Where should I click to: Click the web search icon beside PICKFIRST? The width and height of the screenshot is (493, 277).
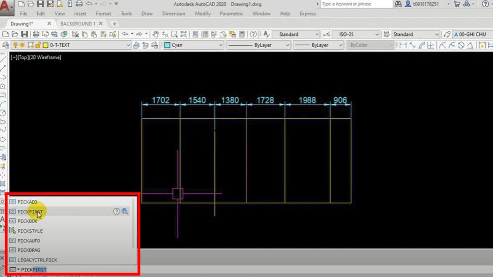[x=125, y=211]
